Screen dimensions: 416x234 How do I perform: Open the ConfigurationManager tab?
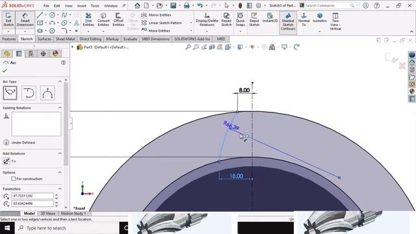tap(31, 53)
